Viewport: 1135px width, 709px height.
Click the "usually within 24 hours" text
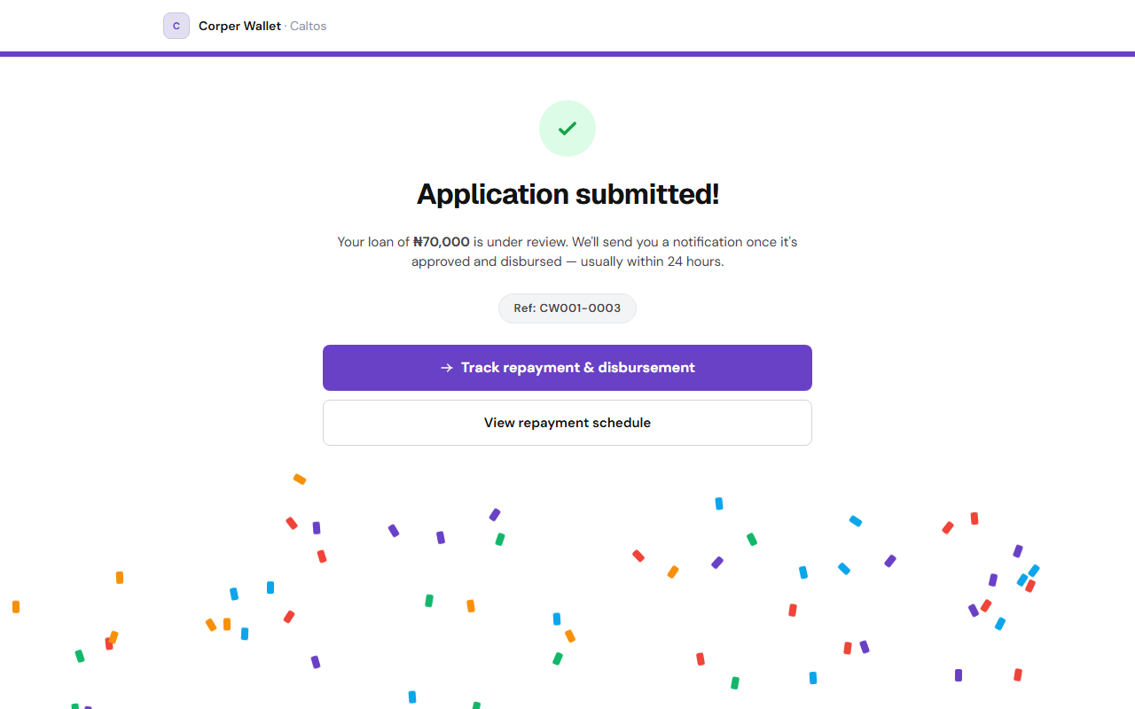(652, 262)
